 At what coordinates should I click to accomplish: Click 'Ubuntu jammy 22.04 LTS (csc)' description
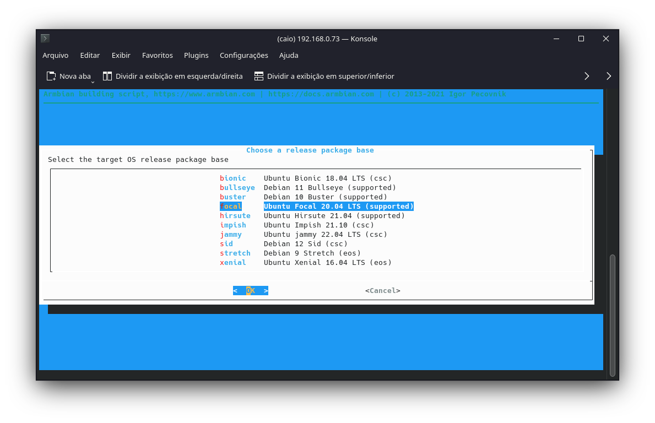tap(326, 235)
